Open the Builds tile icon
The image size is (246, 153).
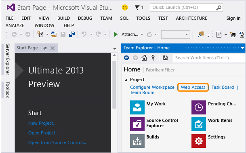click(x=137, y=141)
